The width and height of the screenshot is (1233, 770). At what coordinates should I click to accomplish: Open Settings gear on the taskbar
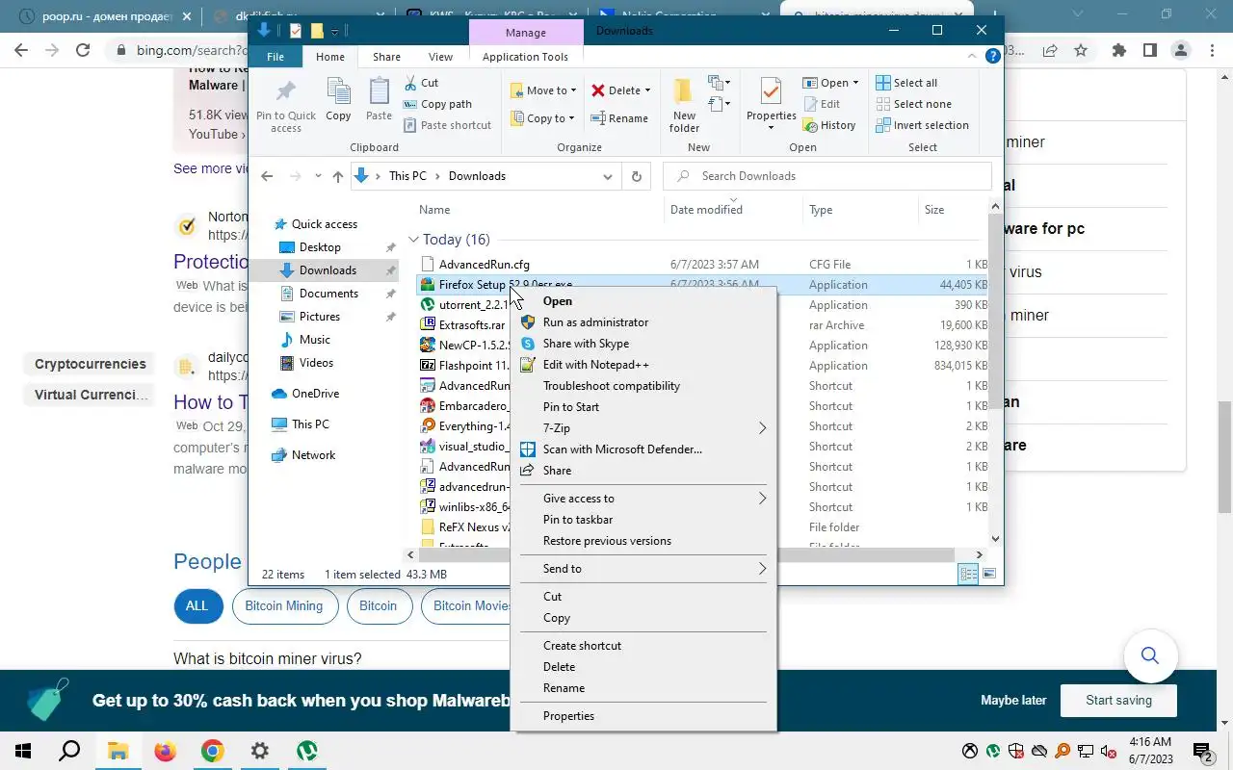click(x=260, y=751)
